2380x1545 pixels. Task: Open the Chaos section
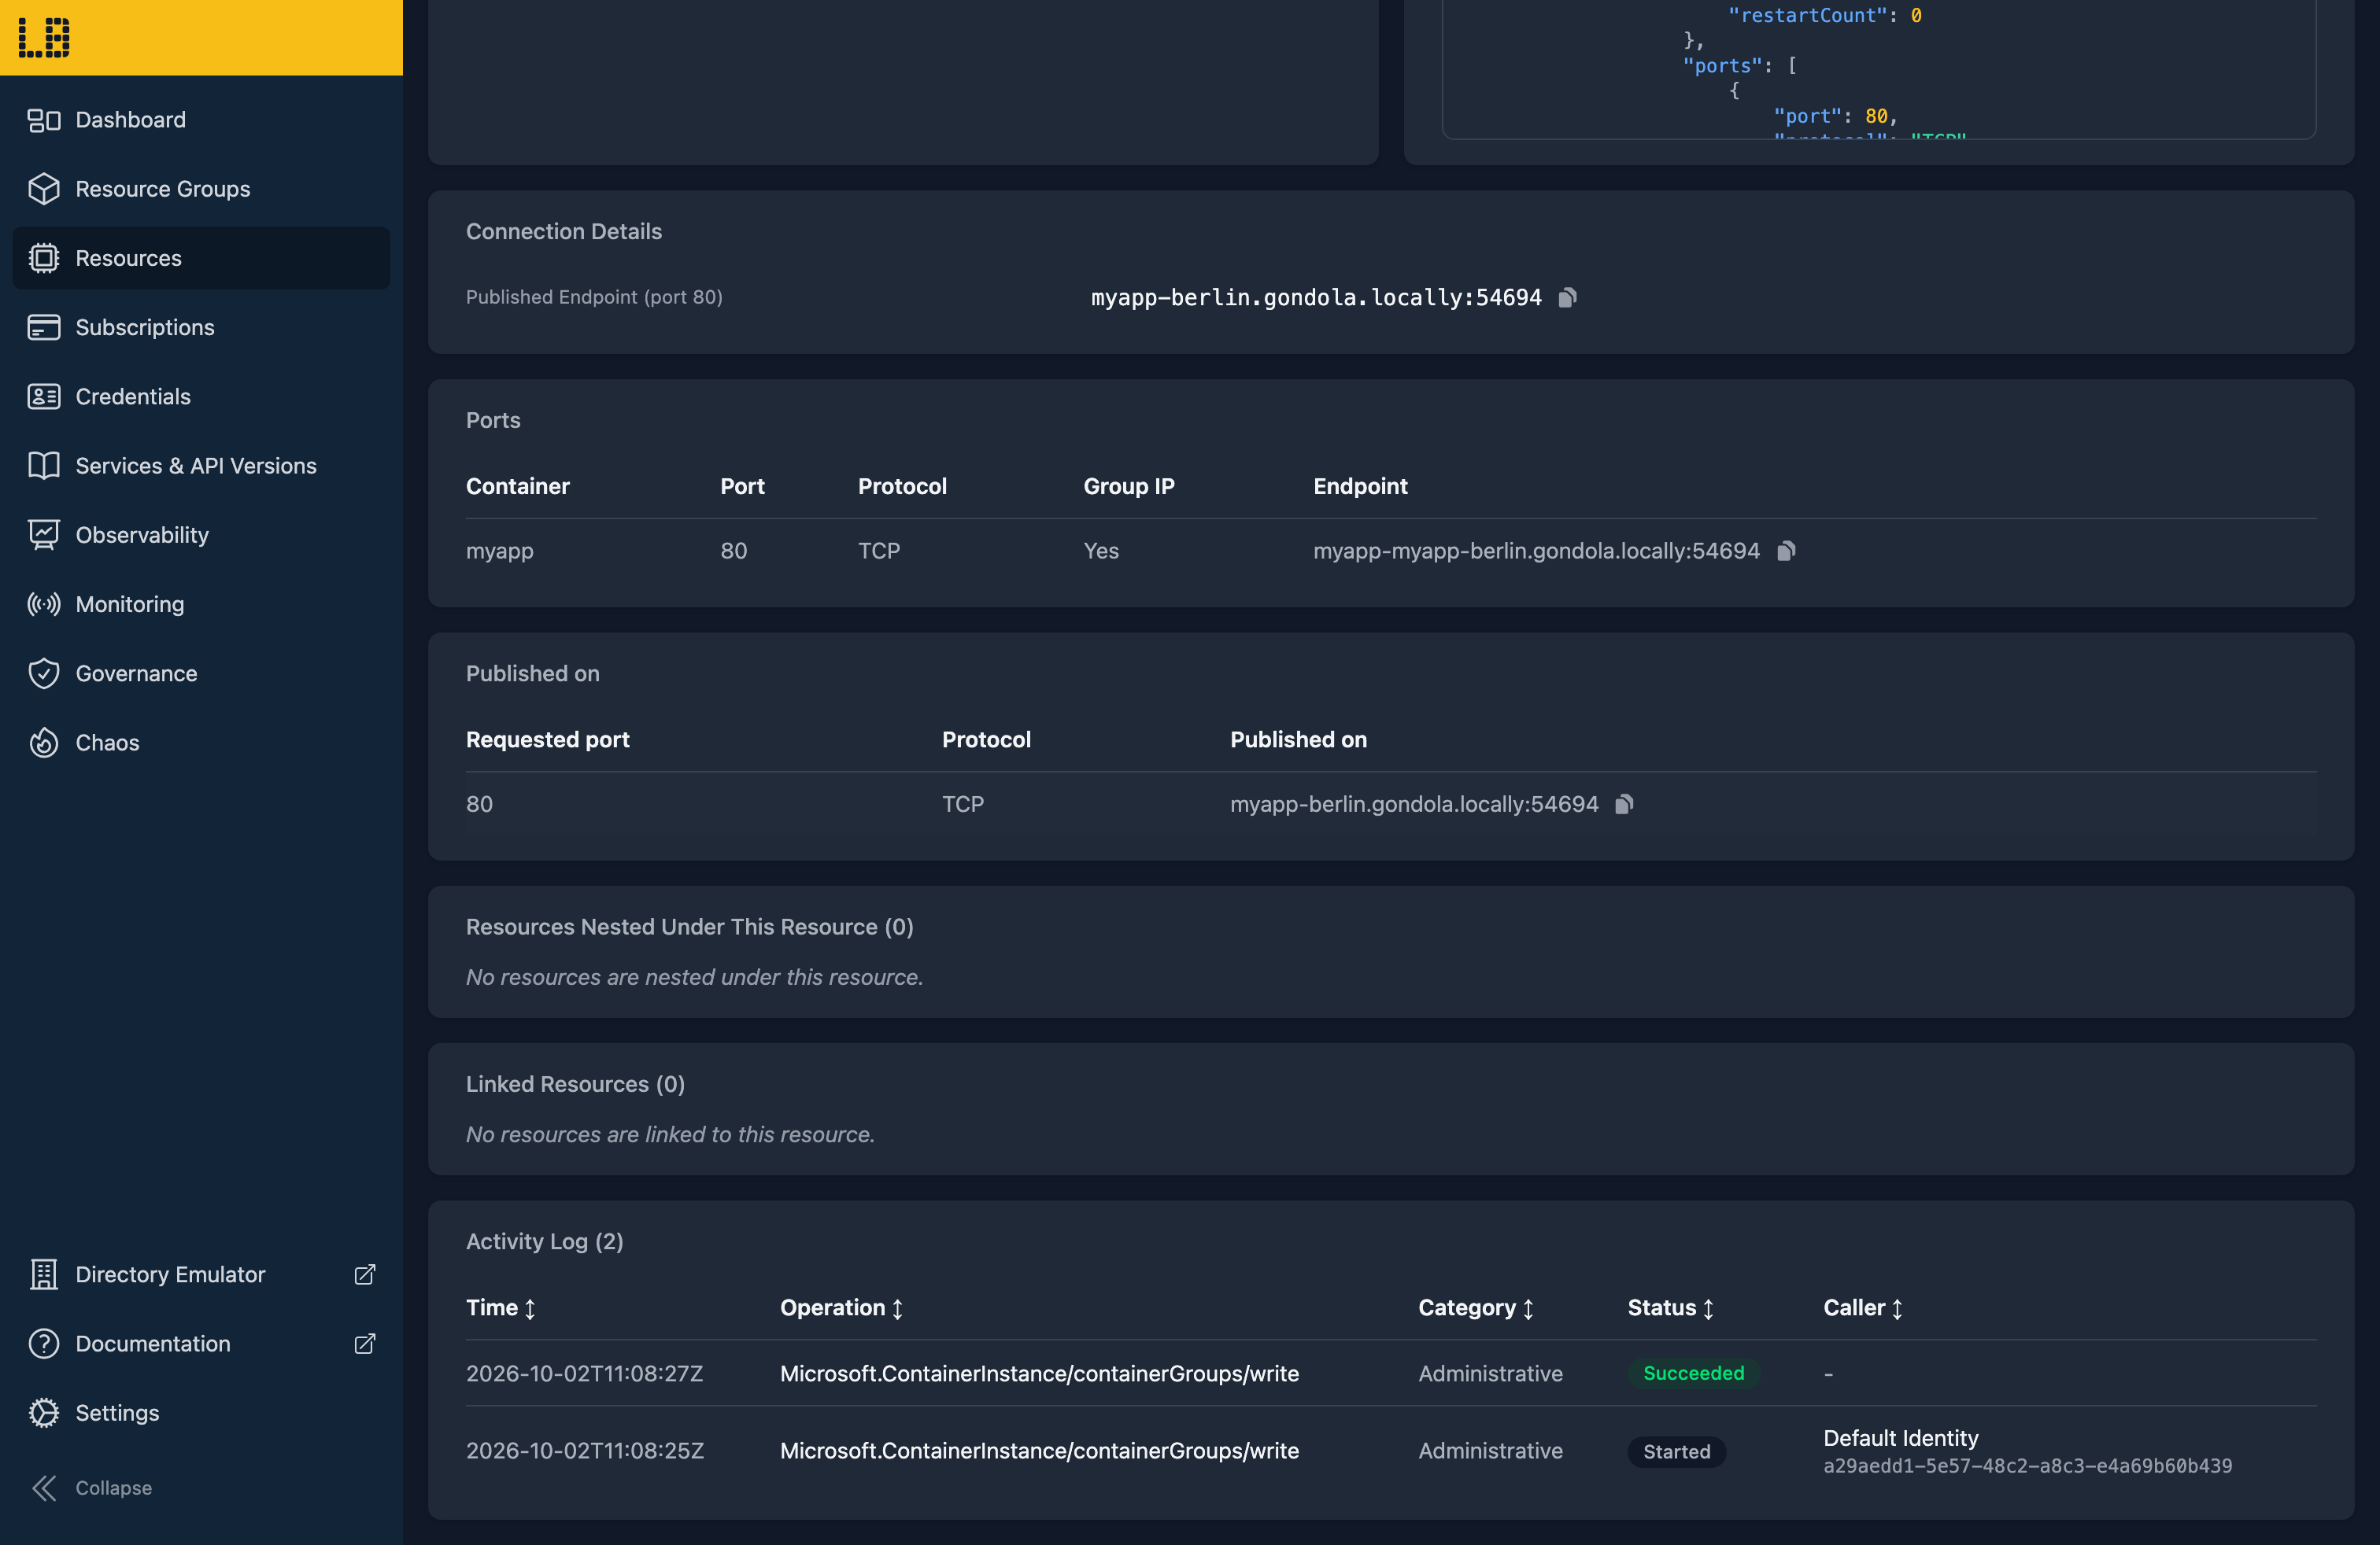201,743
